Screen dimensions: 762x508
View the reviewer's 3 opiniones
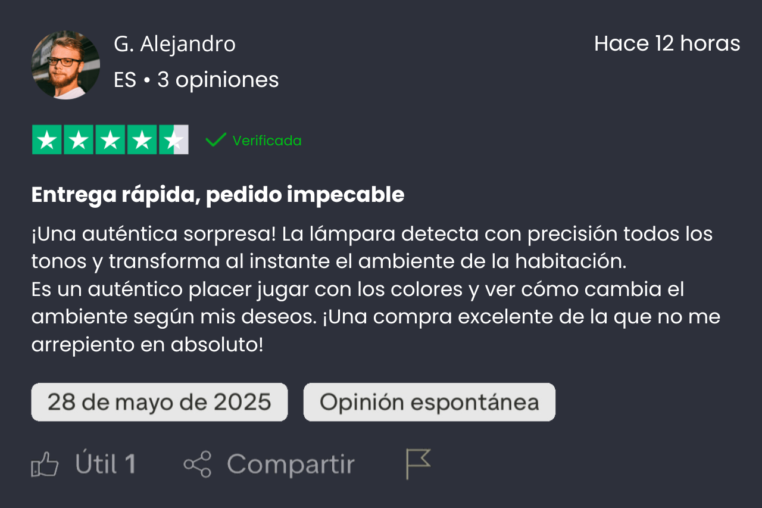tap(218, 80)
